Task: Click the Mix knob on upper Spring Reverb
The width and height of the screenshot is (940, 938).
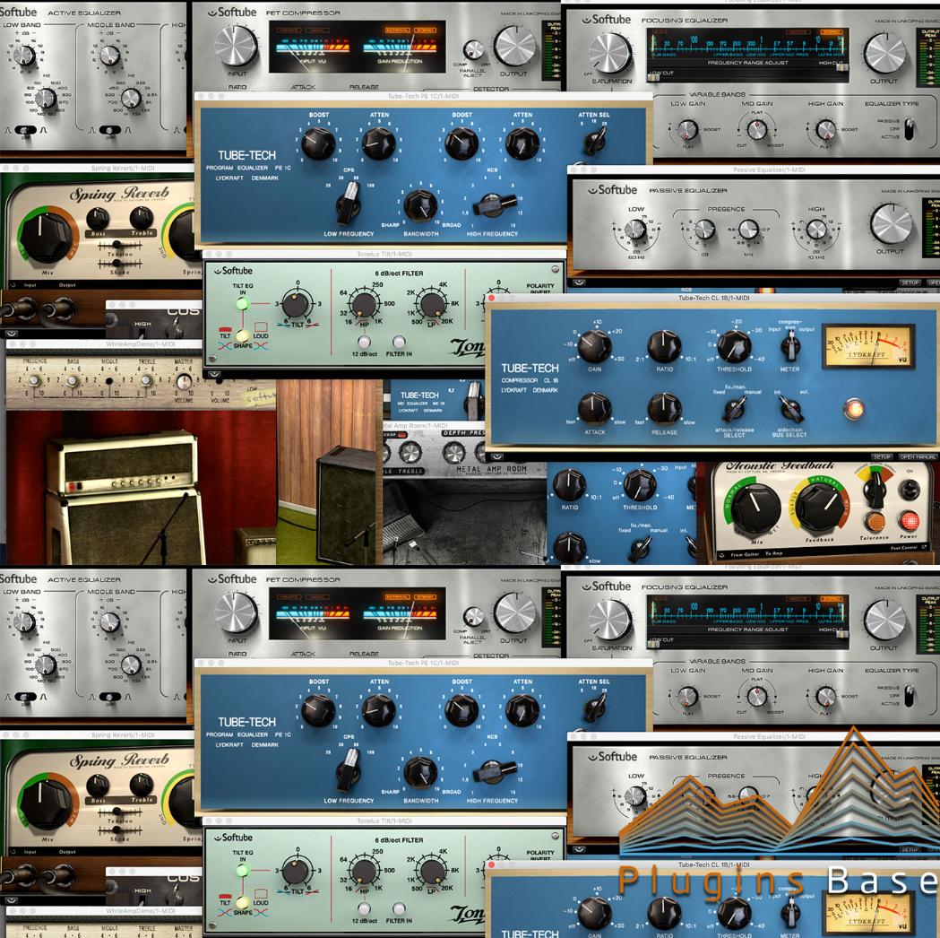Action: click(45, 237)
